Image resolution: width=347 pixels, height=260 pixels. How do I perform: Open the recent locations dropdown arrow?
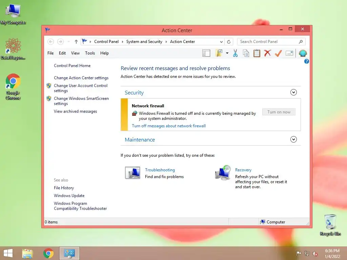click(68, 42)
